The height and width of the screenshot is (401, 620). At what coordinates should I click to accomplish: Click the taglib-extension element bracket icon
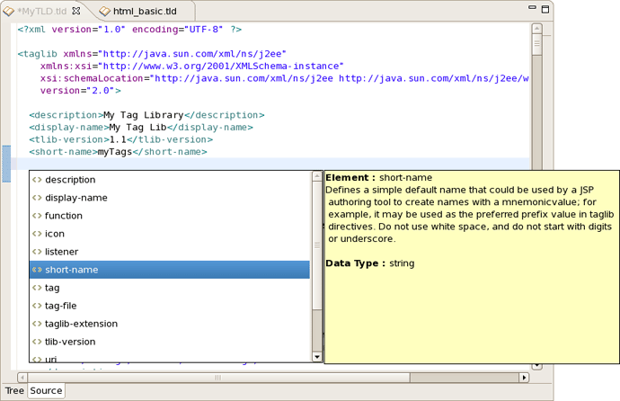pyautogui.click(x=37, y=324)
